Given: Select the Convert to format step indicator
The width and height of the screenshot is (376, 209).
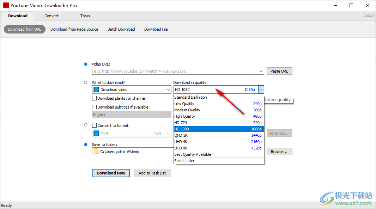Looking at the screenshot, I should tap(86, 125).
